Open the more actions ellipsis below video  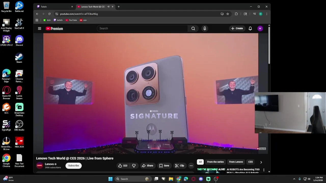point(191,166)
